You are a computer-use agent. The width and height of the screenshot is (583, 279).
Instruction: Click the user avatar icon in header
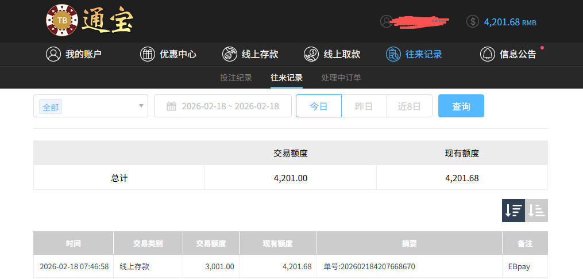[x=386, y=21]
